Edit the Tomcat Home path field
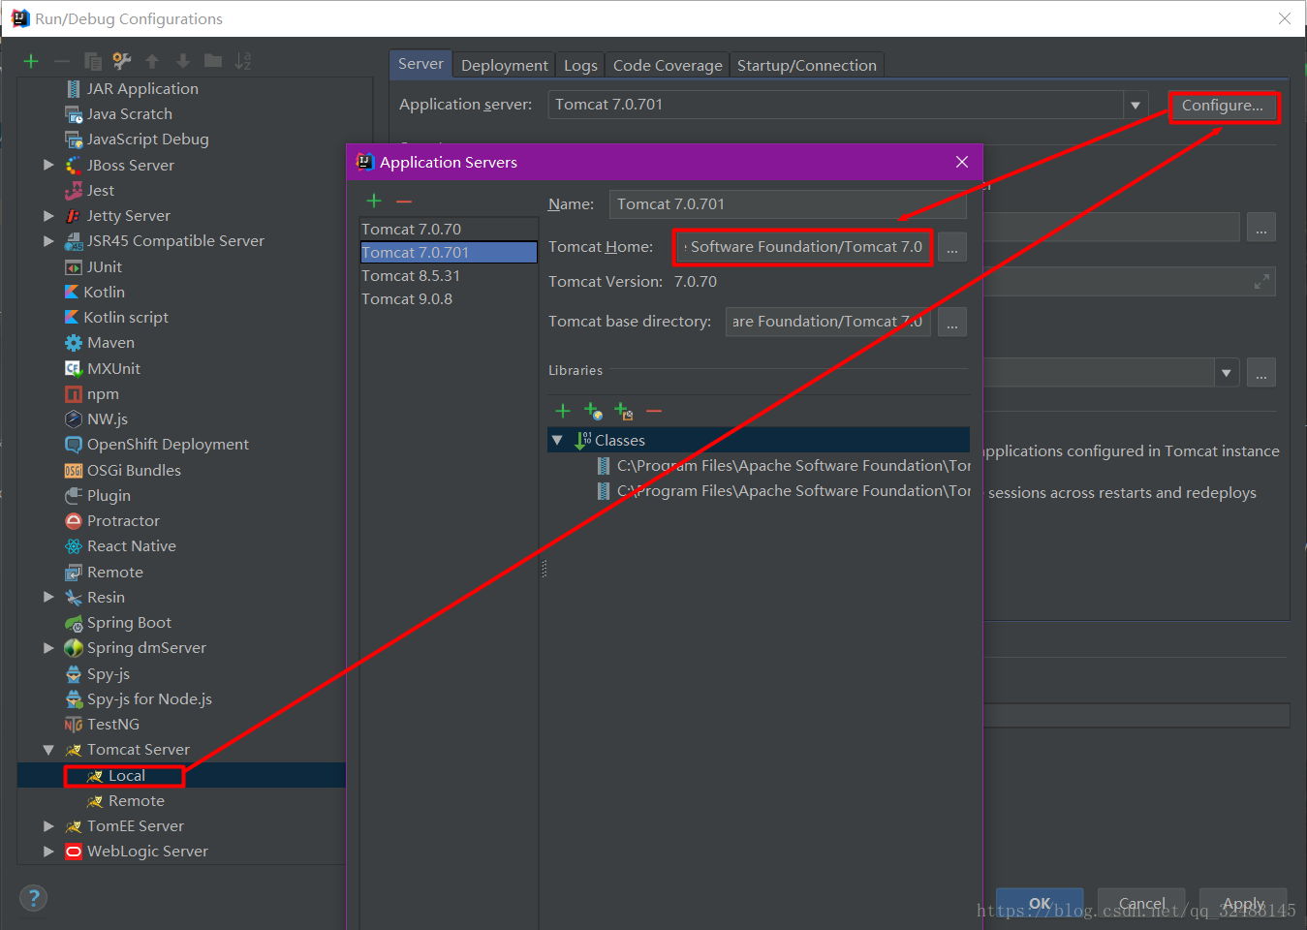 [803, 247]
